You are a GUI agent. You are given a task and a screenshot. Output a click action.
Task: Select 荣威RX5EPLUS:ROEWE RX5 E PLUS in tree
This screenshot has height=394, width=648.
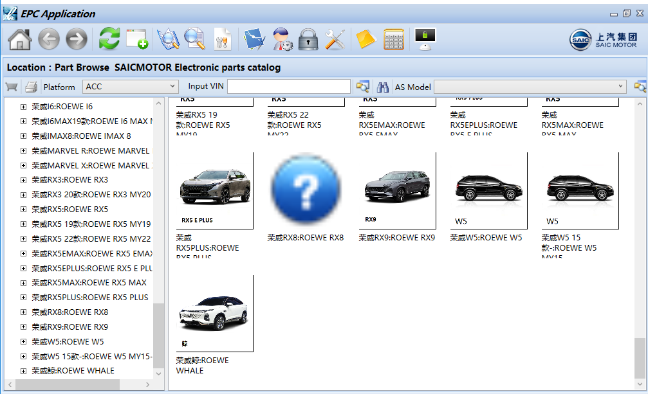[x=92, y=269]
